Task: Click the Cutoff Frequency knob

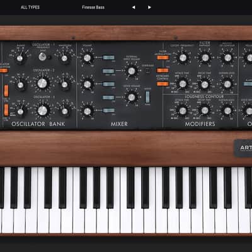Action: pos(183,57)
